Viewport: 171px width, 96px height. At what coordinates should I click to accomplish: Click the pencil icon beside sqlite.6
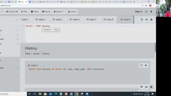click(29, 65)
